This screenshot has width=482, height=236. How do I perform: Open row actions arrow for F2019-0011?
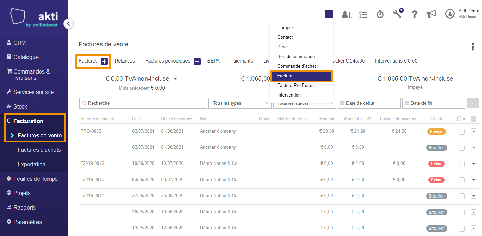474,196
